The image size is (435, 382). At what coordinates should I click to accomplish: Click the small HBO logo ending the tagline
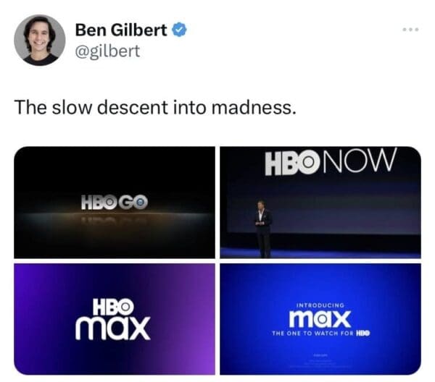pyautogui.click(x=363, y=334)
